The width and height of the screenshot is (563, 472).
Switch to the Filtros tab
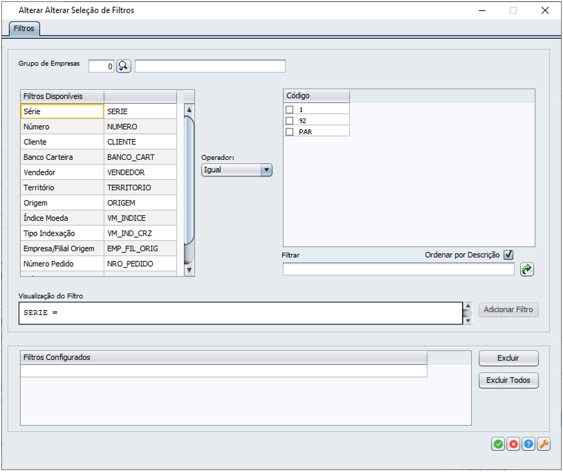pyautogui.click(x=24, y=28)
